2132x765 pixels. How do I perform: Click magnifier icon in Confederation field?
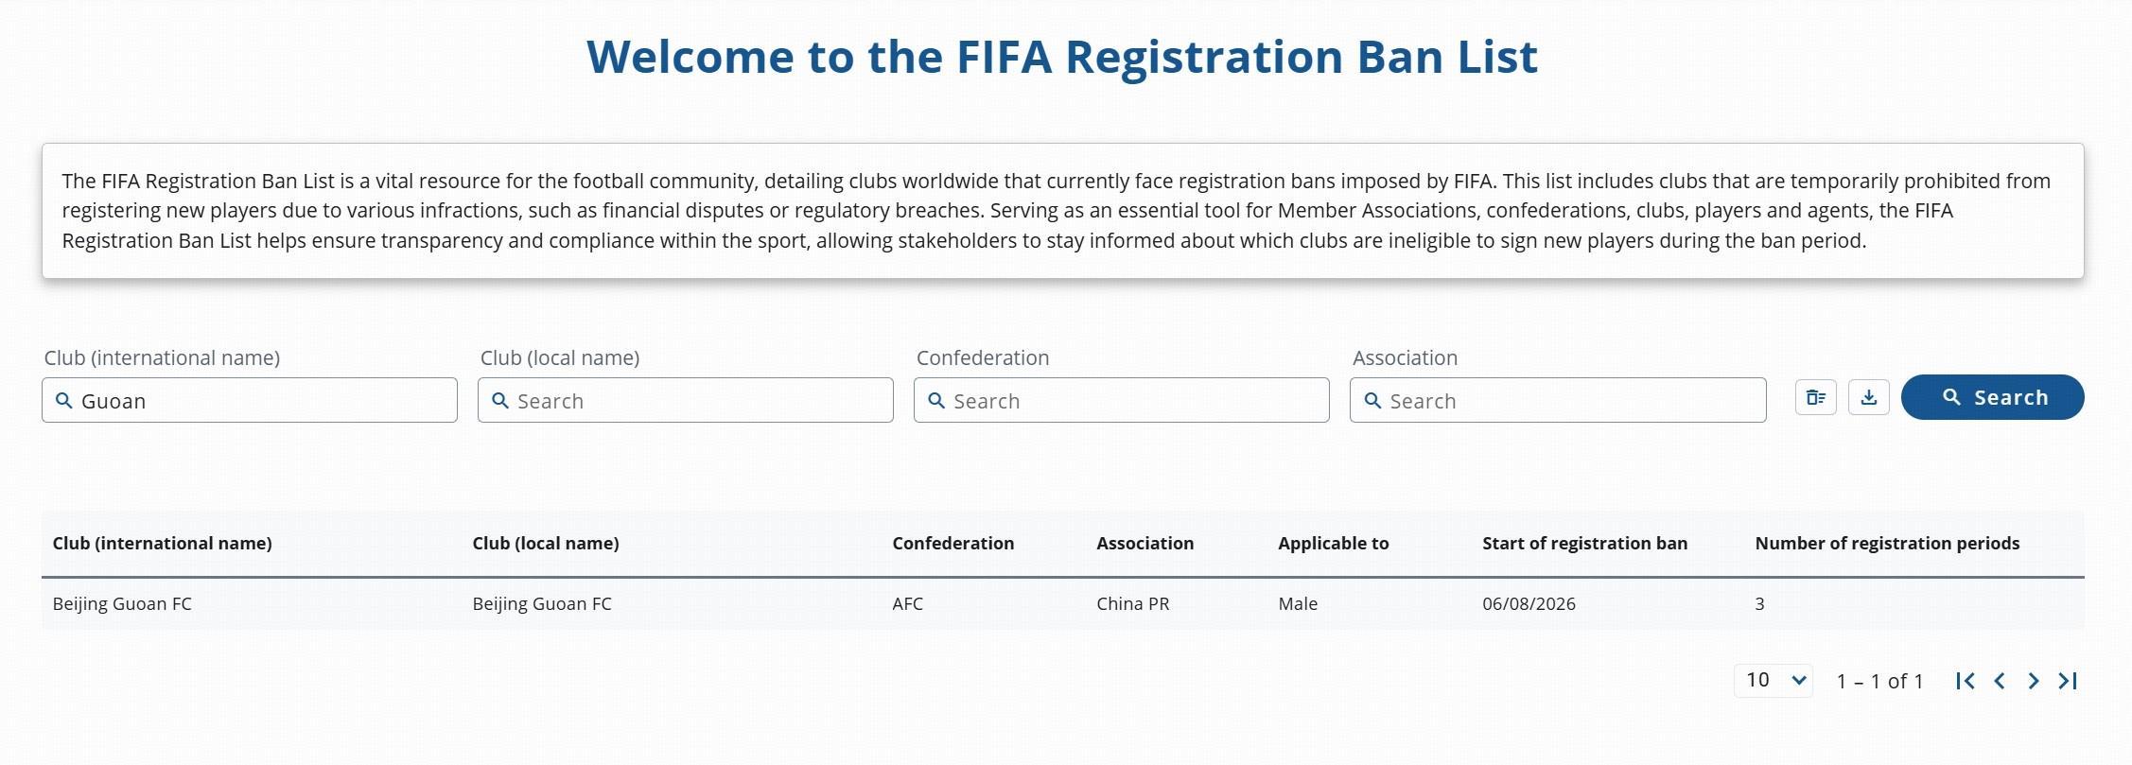pyautogui.click(x=936, y=401)
